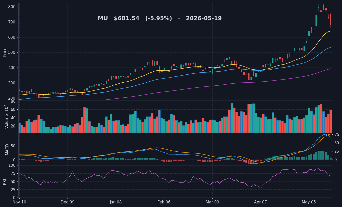This screenshot has width=342, height=207.
Task: Click the 200 tick on Price axis
Action: [x=12, y=98]
